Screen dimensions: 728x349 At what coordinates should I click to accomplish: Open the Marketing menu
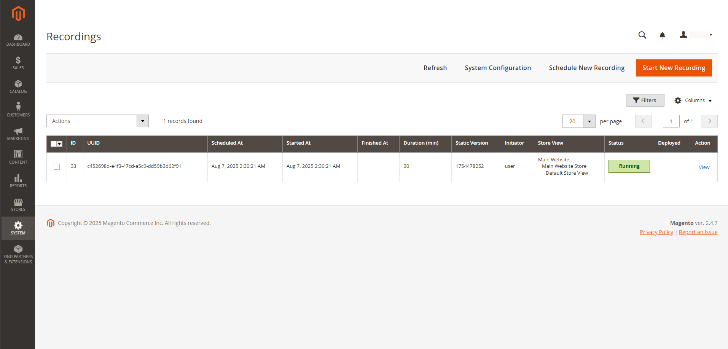[x=18, y=134]
